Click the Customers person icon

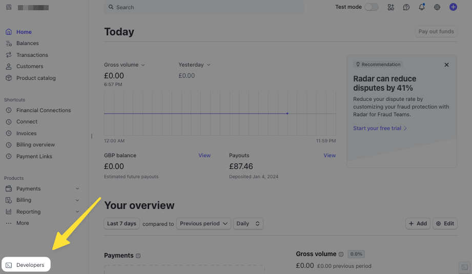(9, 67)
